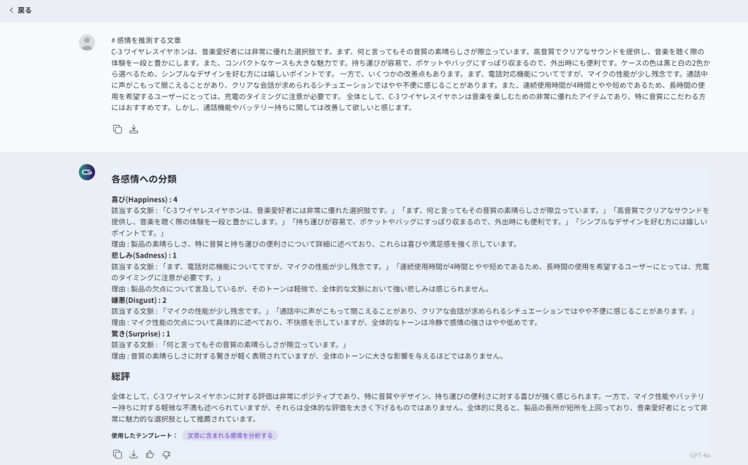Image resolution: width=748 pixels, height=465 pixels.
Task: Give the AI response a thumbs down
Action: (166, 454)
